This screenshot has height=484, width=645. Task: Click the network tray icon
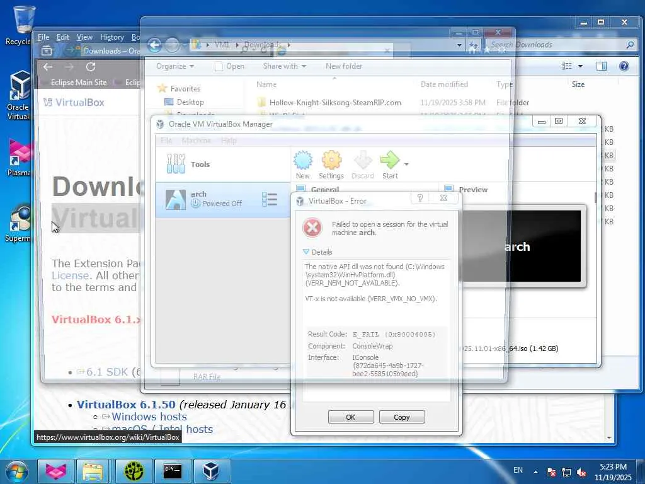(x=566, y=473)
